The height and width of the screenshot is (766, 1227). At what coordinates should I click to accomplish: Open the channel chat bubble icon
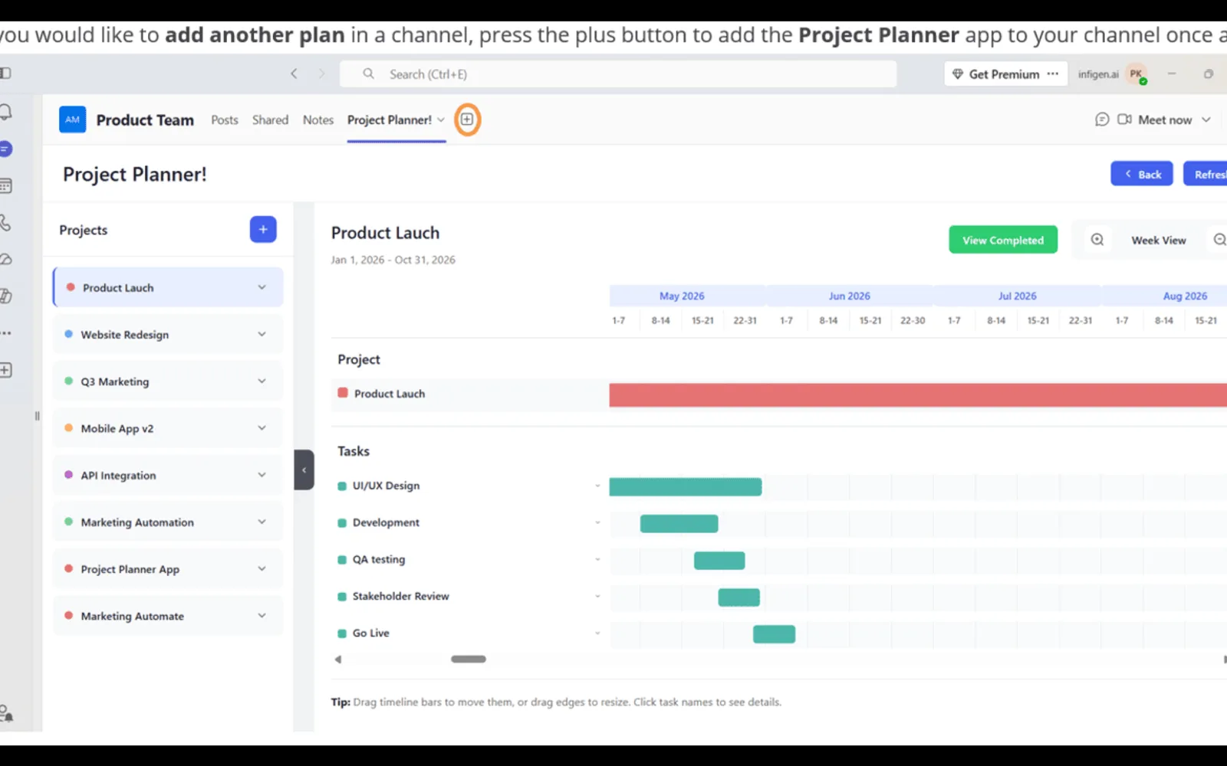tap(1102, 119)
